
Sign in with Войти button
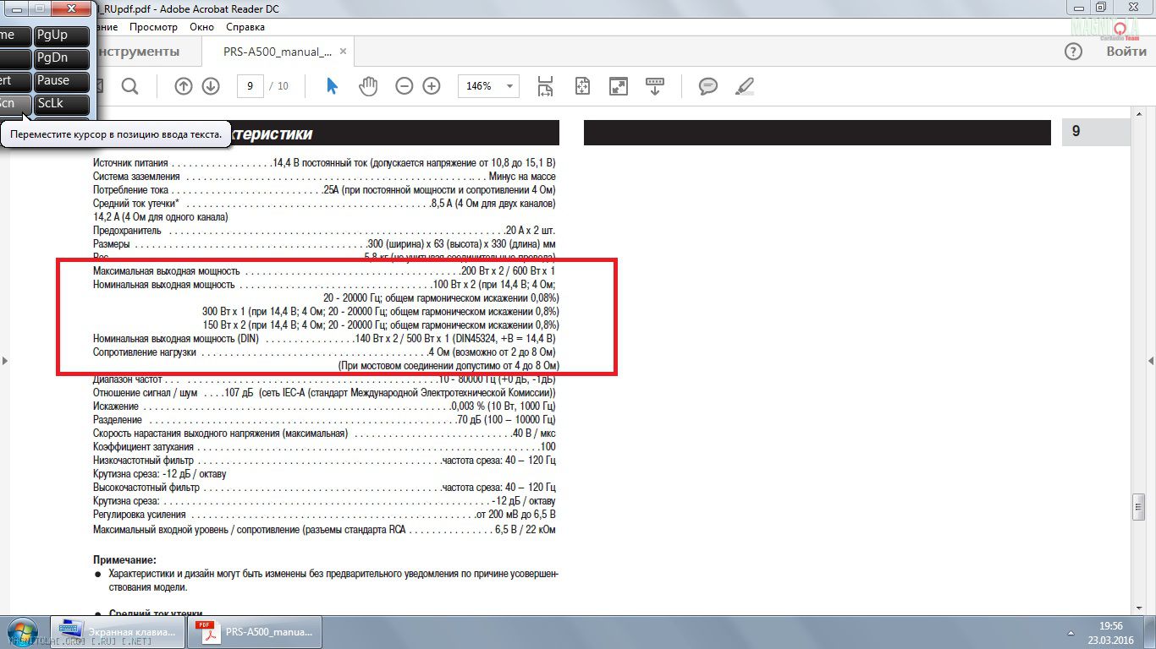(1126, 52)
